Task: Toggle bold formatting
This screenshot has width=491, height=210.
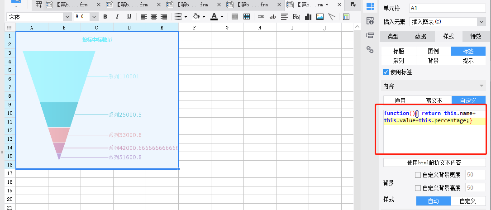Action: click(105, 17)
